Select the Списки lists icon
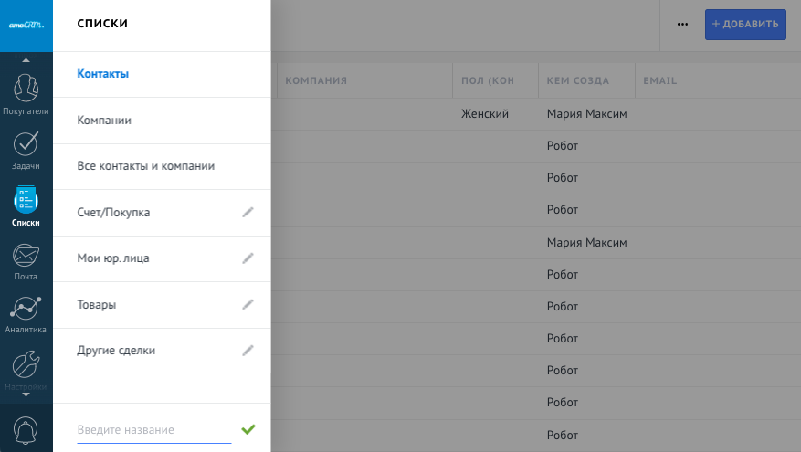Viewport: 801px width, 452px height. click(x=26, y=201)
